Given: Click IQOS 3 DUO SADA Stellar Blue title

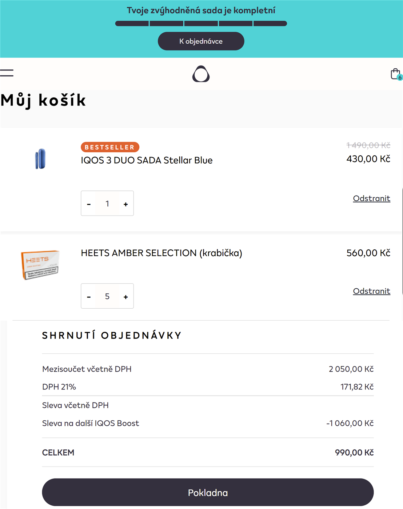Looking at the screenshot, I should [147, 160].
